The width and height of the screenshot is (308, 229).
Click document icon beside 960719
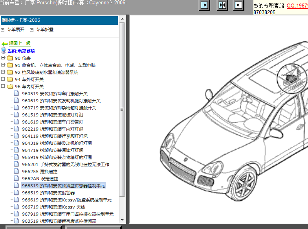[16, 107]
